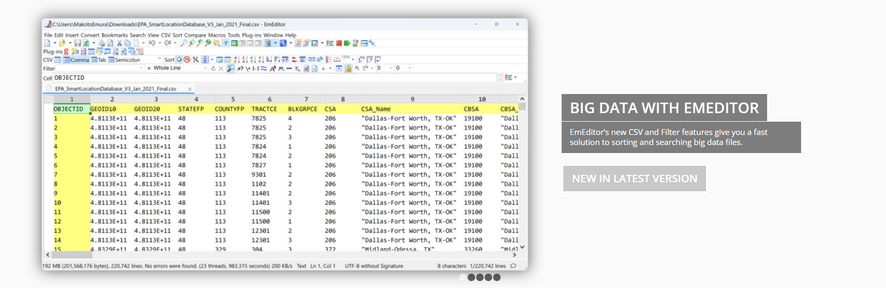Open the Bookmarks menu
This screenshot has width=886, height=288.
click(x=115, y=35)
